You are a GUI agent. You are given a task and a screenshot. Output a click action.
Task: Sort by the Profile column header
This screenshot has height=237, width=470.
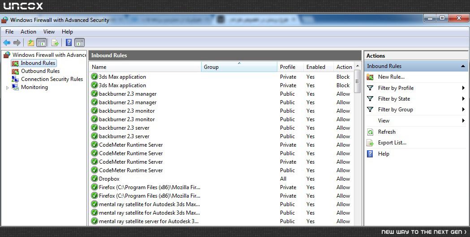tap(290, 67)
